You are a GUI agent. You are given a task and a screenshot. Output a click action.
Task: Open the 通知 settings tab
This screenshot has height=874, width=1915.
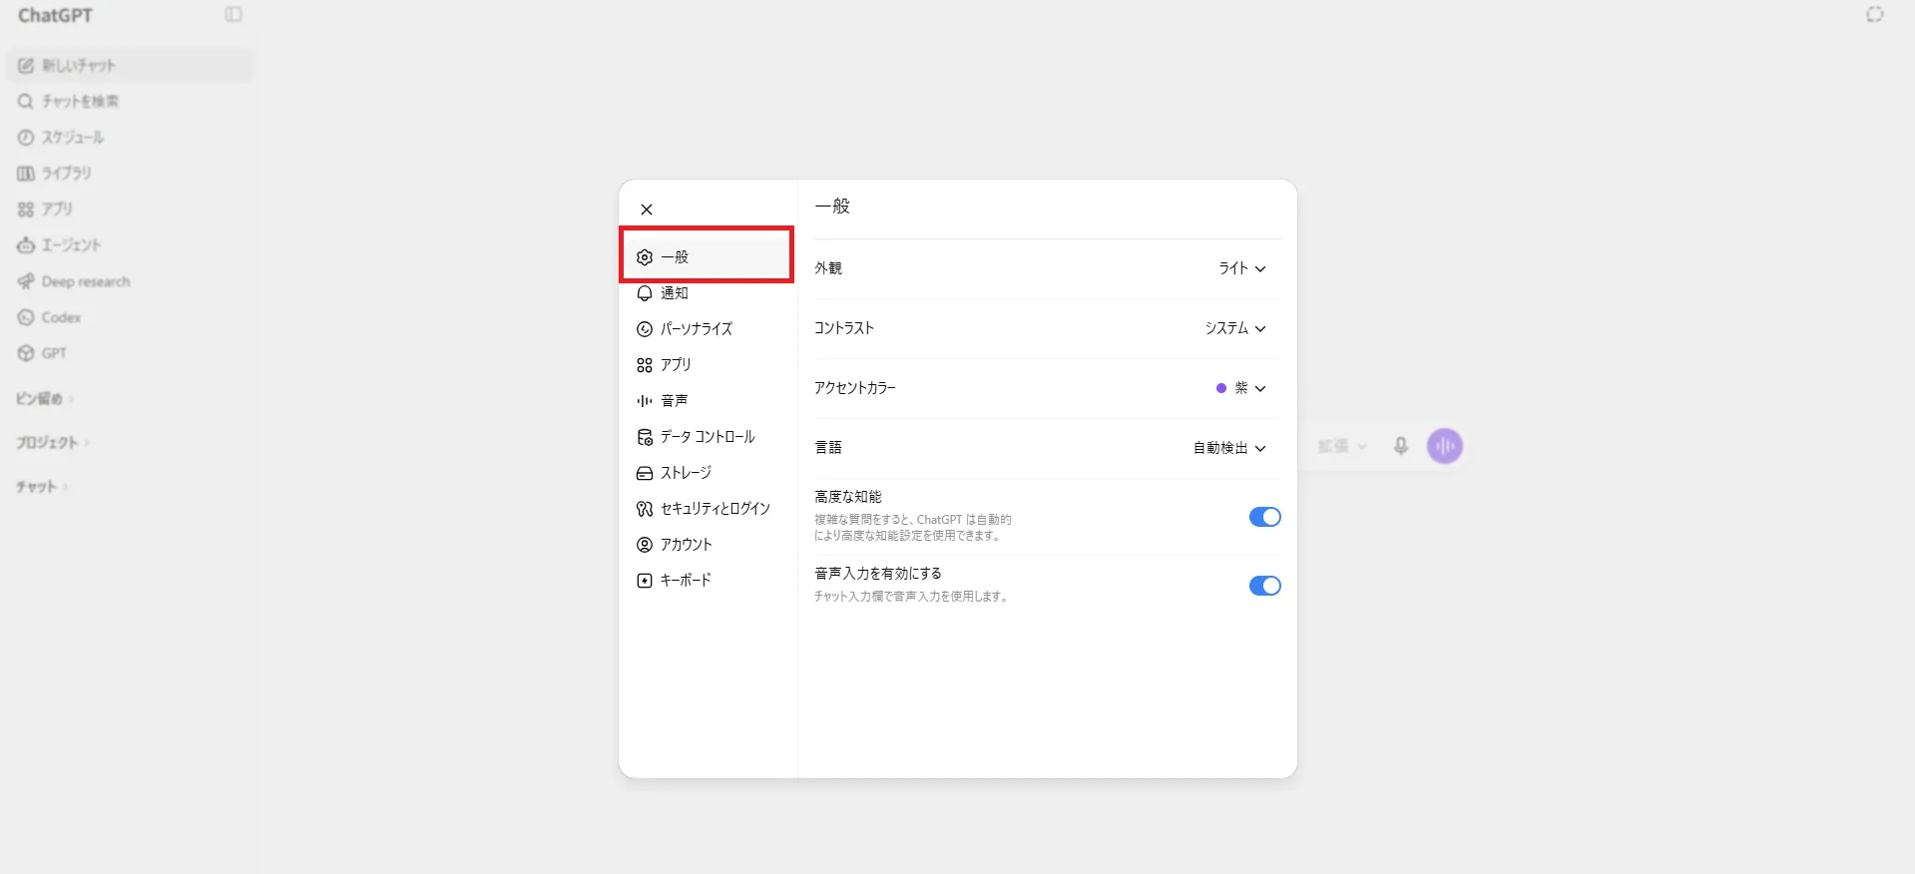[x=708, y=293]
